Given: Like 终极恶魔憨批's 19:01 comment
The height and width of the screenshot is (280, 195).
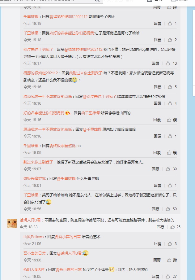Looking at the screenshot, I should point(170,185).
